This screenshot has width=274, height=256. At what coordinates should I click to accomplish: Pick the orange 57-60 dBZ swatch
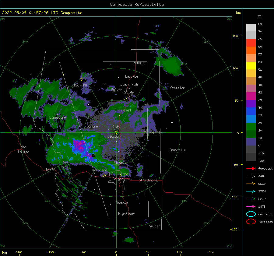pyautogui.click(x=251, y=51)
